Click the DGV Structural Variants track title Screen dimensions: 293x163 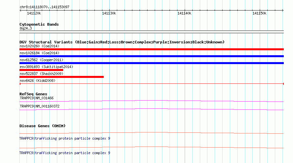tap(122, 42)
